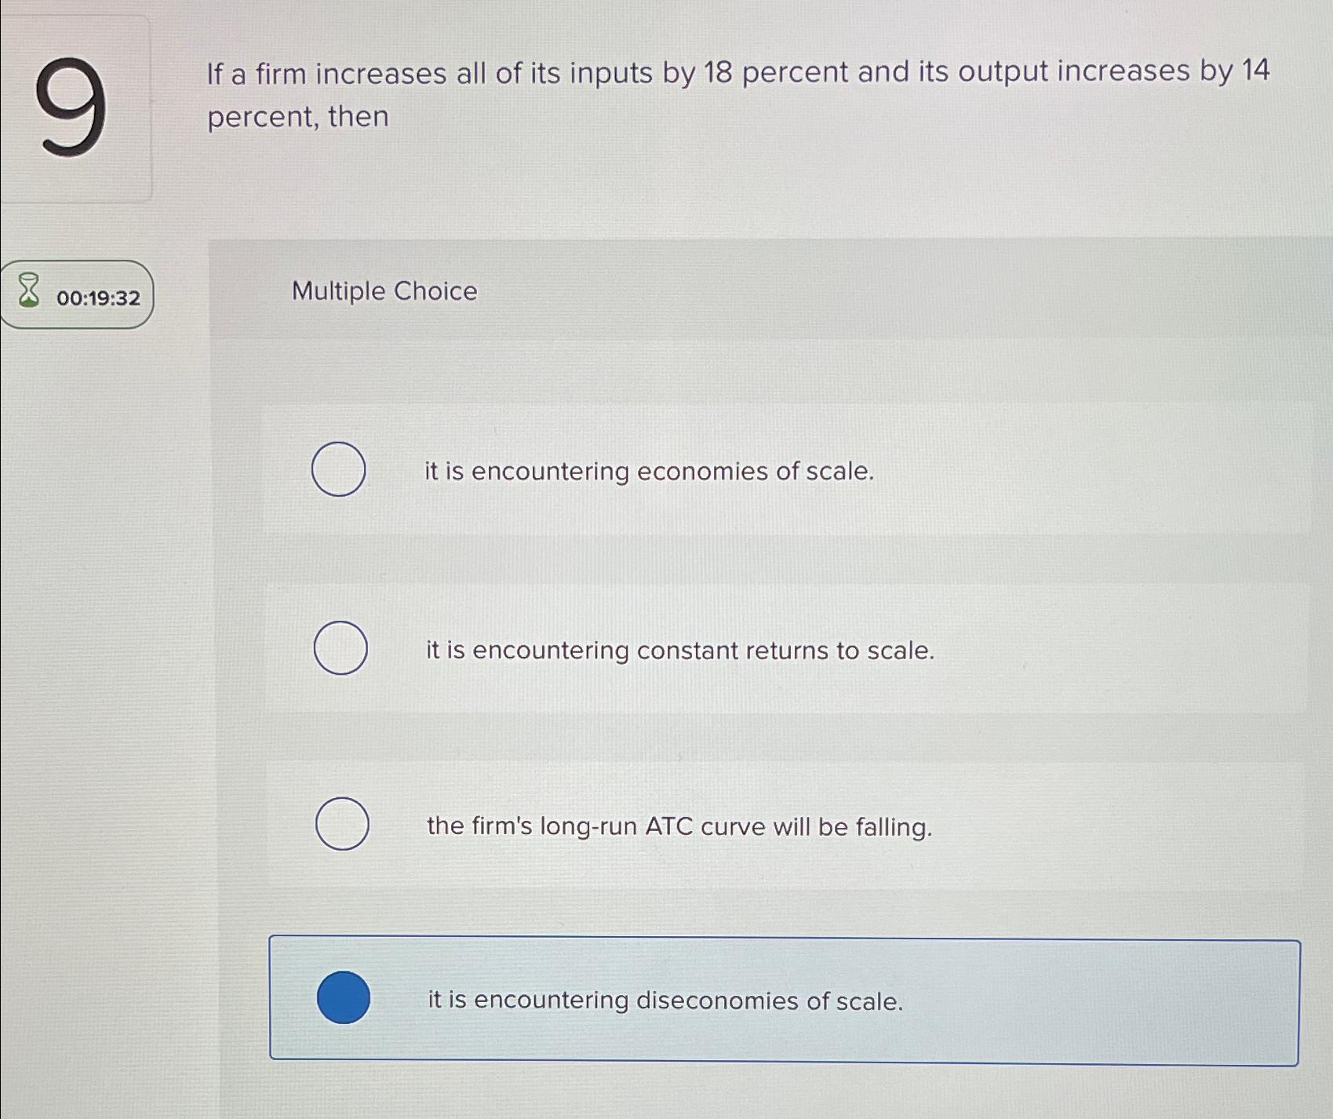This screenshot has height=1119, width=1333.
Task: Choose the long-run ATC curve answer
Action: tap(343, 825)
